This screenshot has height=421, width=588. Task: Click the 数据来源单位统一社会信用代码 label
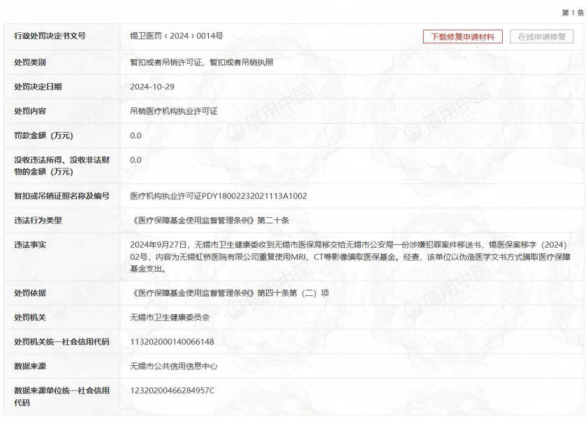point(62,397)
